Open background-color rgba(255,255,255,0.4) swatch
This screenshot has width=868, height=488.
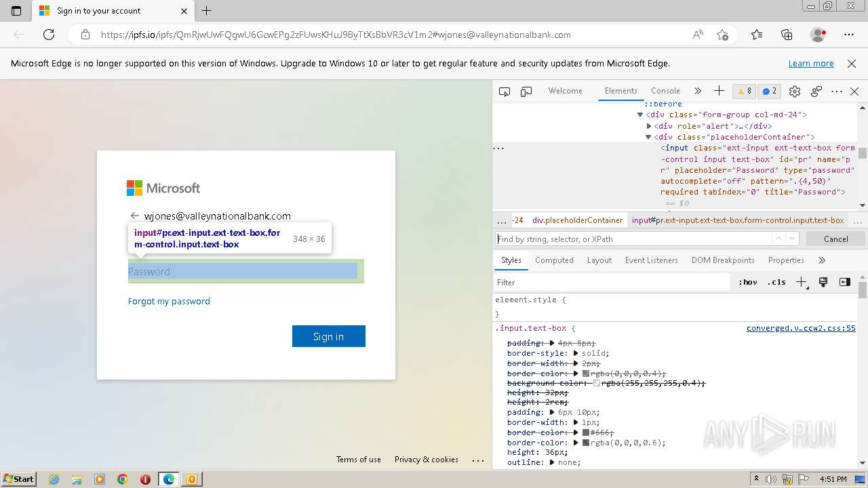point(597,383)
